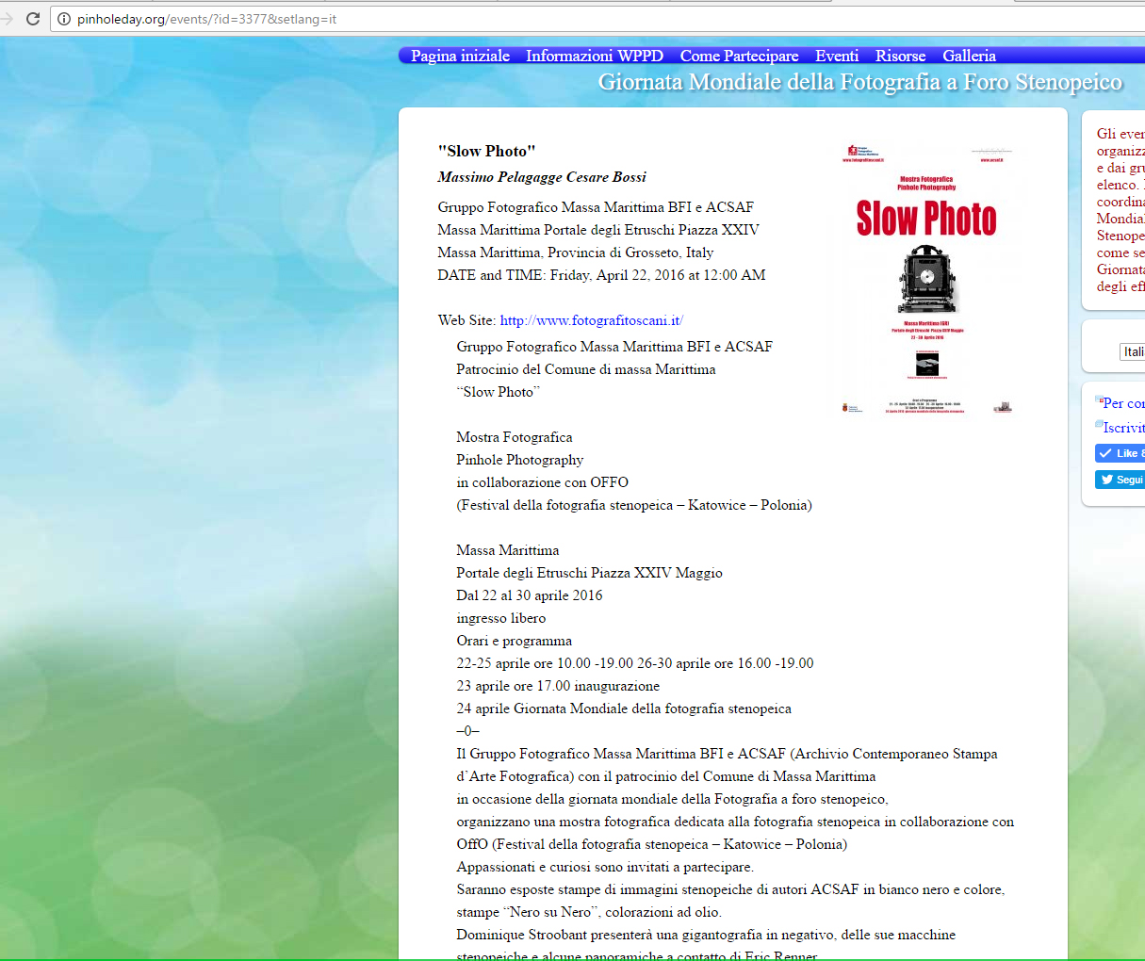Click the Twitter bird icon
The height and width of the screenshot is (961, 1145).
(x=1106, y=480)
